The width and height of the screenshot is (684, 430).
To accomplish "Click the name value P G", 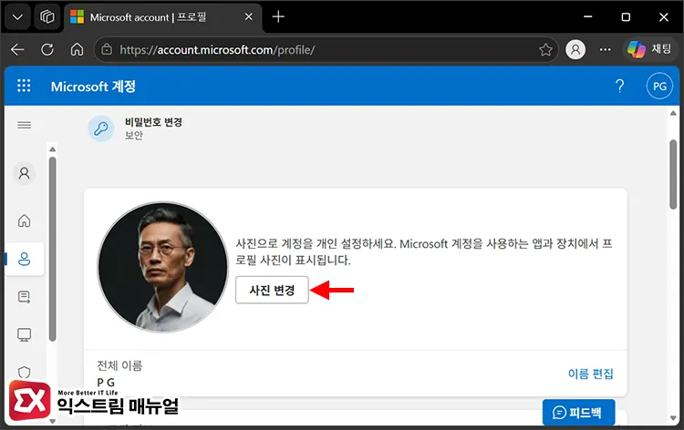I will [106, 383].
